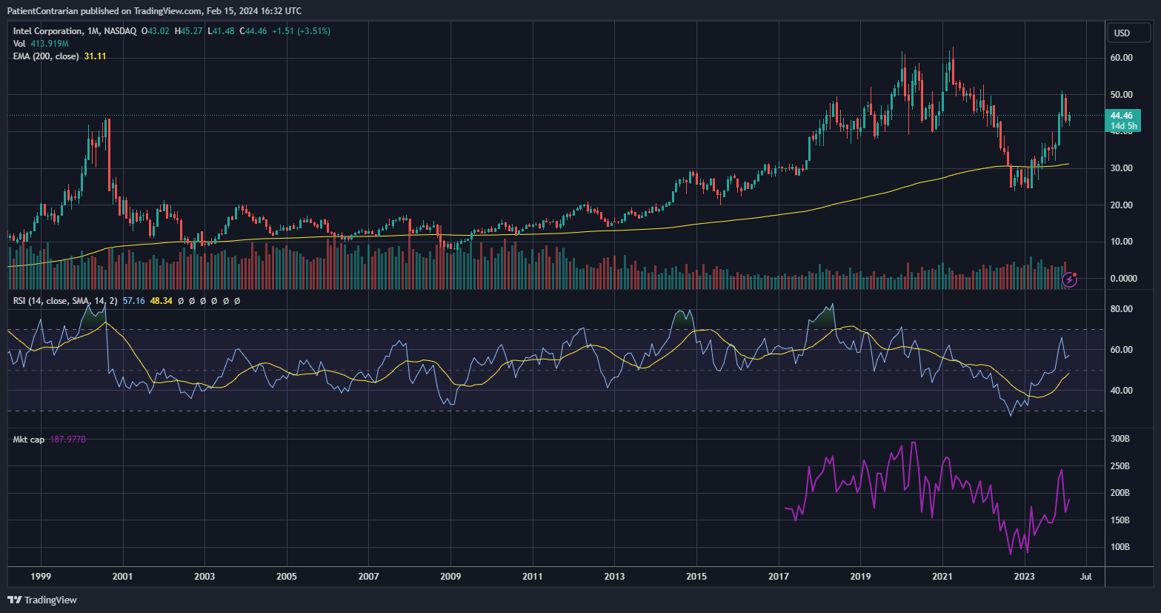Click the Jul time axis label

click(x=1086, y=577)
